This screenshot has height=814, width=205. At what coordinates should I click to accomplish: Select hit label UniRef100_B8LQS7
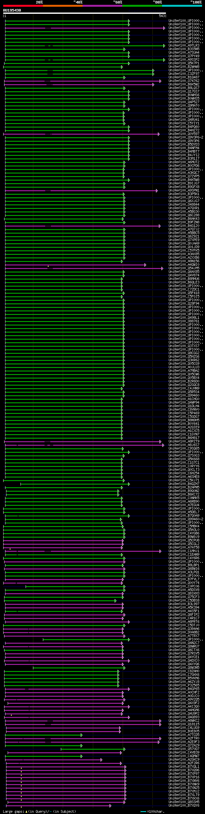(184, 88)
